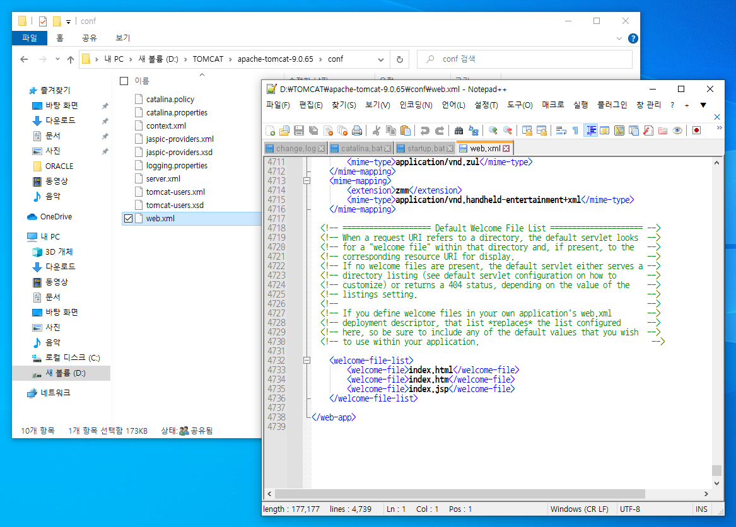736x527 pixels.
Task: Switch to the catalina.bat tab
Action: 361,149
